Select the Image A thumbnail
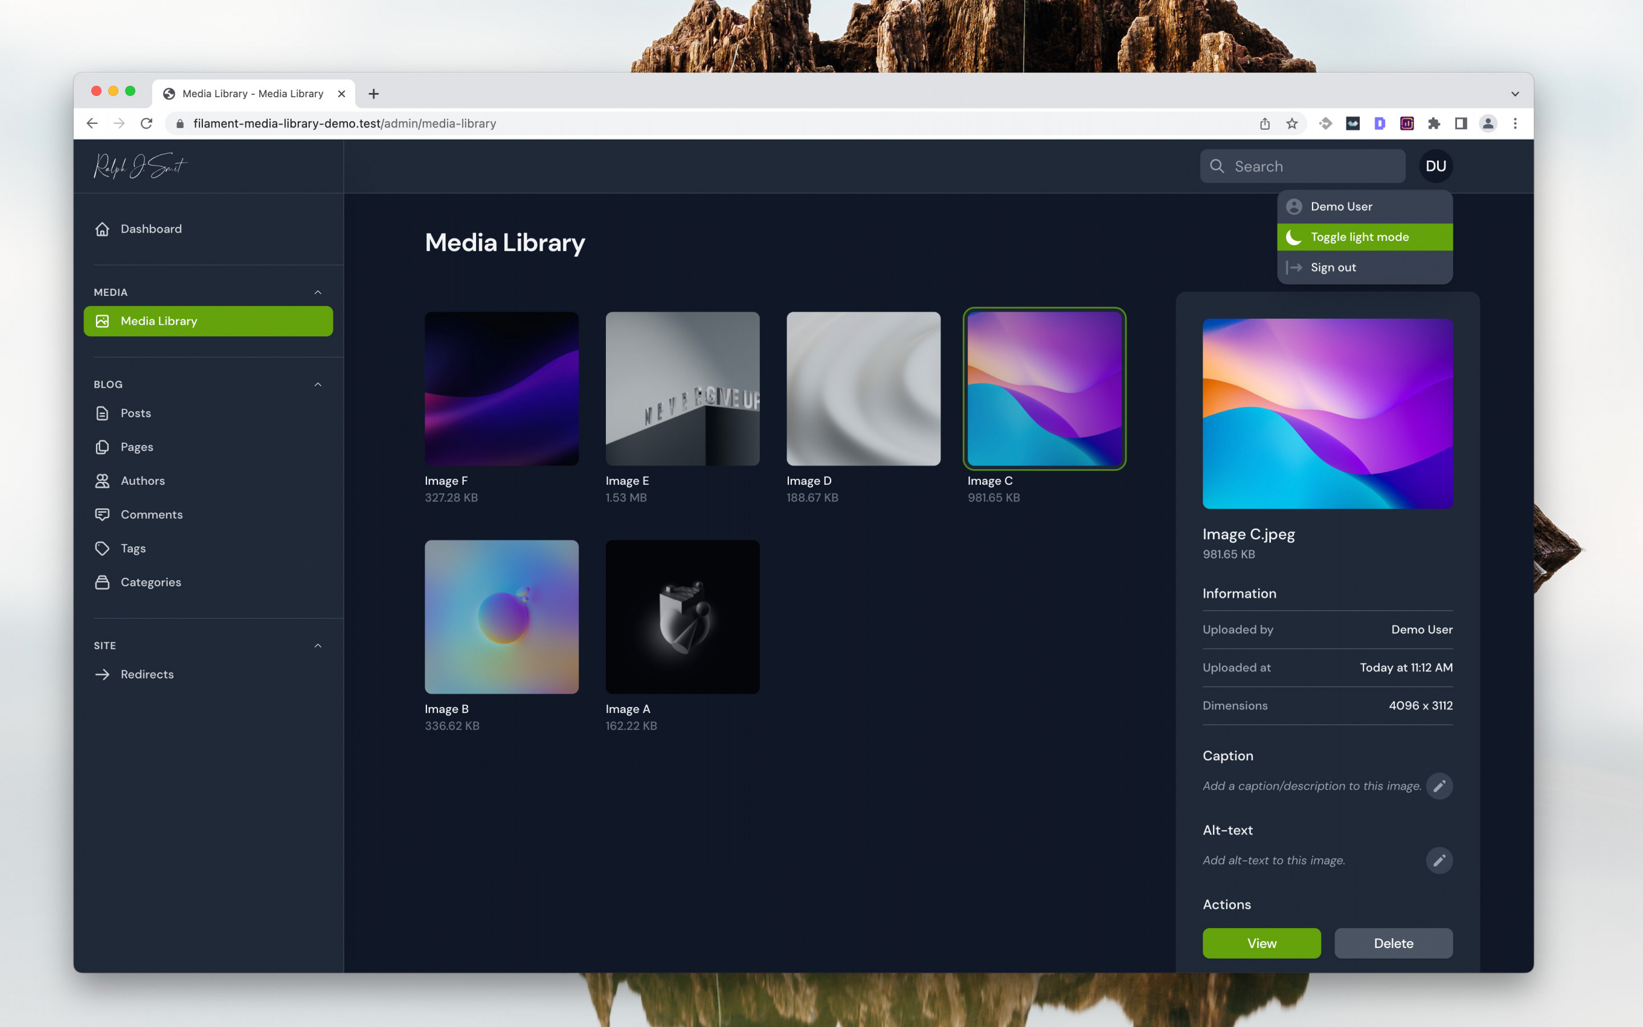1643x1027 pixels. click(682, 617)
